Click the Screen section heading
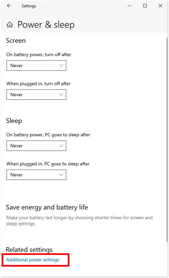The height and width of the screenshot is (278, 169). [16, 41]
